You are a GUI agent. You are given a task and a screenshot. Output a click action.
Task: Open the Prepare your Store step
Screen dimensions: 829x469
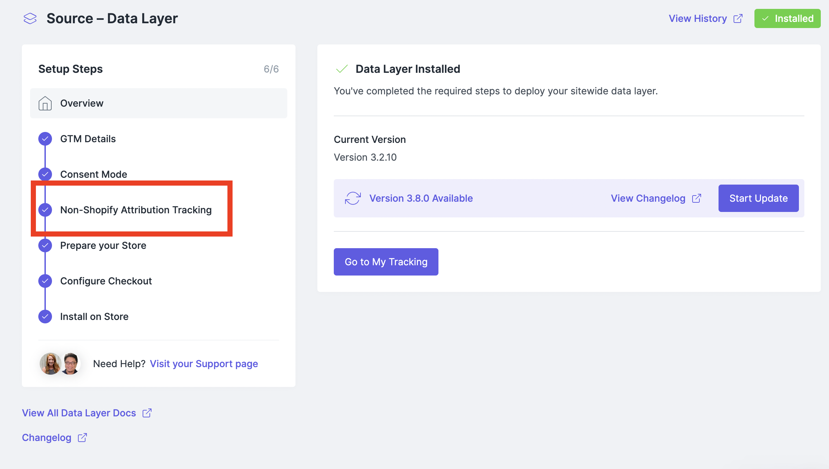103,245
